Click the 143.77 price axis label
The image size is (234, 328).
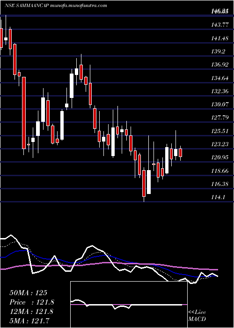[x=219, y=25]
